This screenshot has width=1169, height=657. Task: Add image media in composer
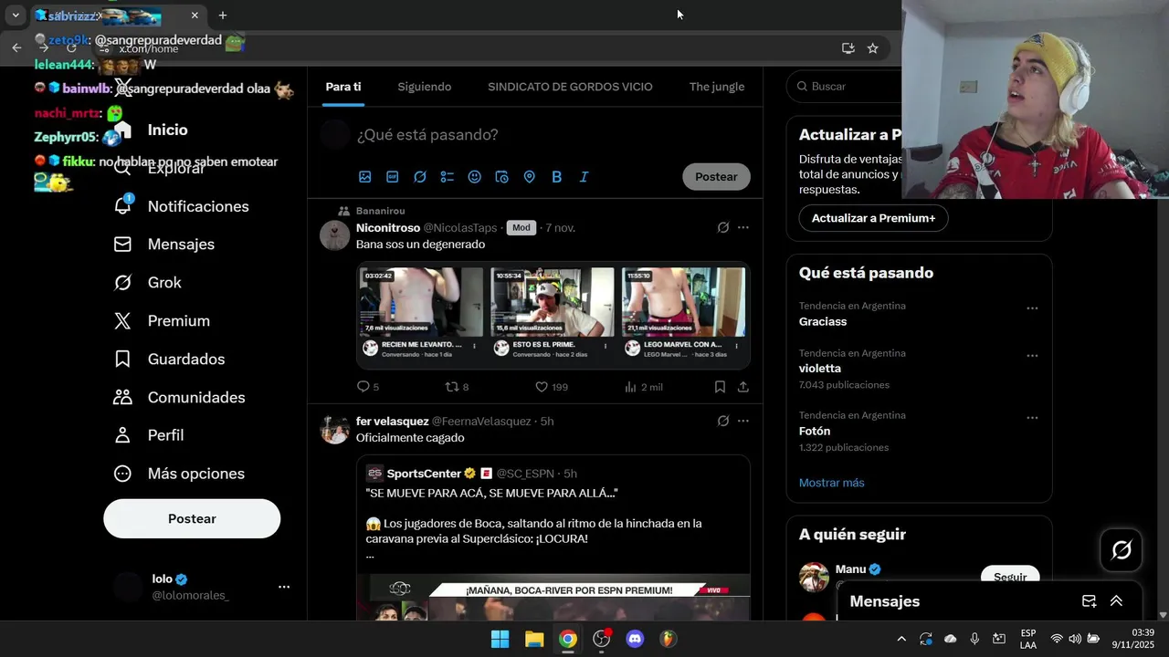[365, 177]
